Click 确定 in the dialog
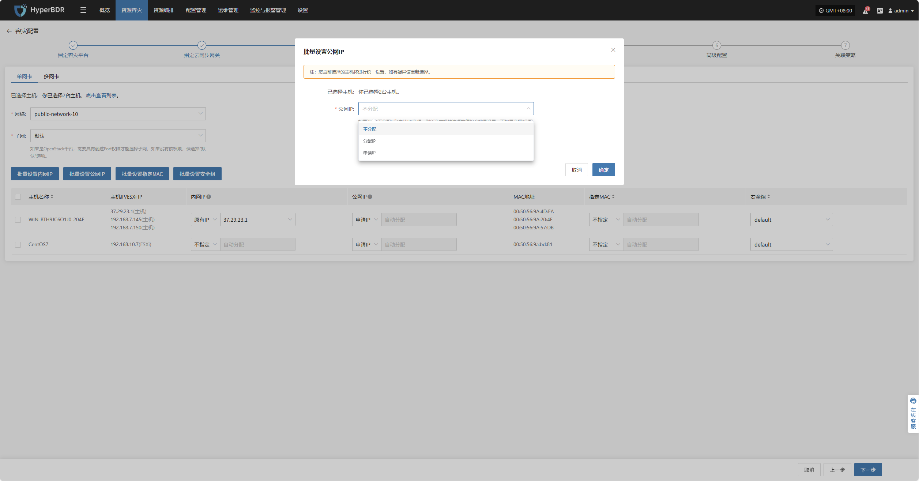 coord(603,170)
